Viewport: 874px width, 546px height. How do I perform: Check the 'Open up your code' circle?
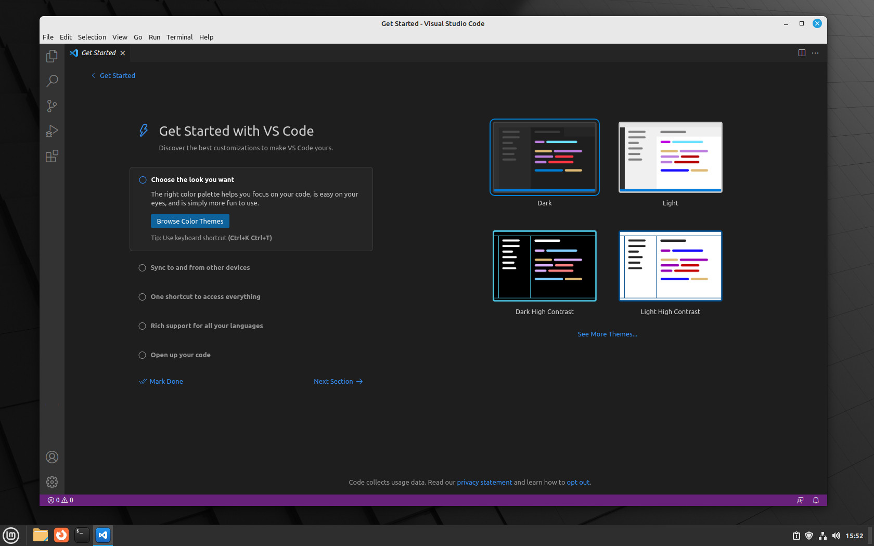[142, 355]
